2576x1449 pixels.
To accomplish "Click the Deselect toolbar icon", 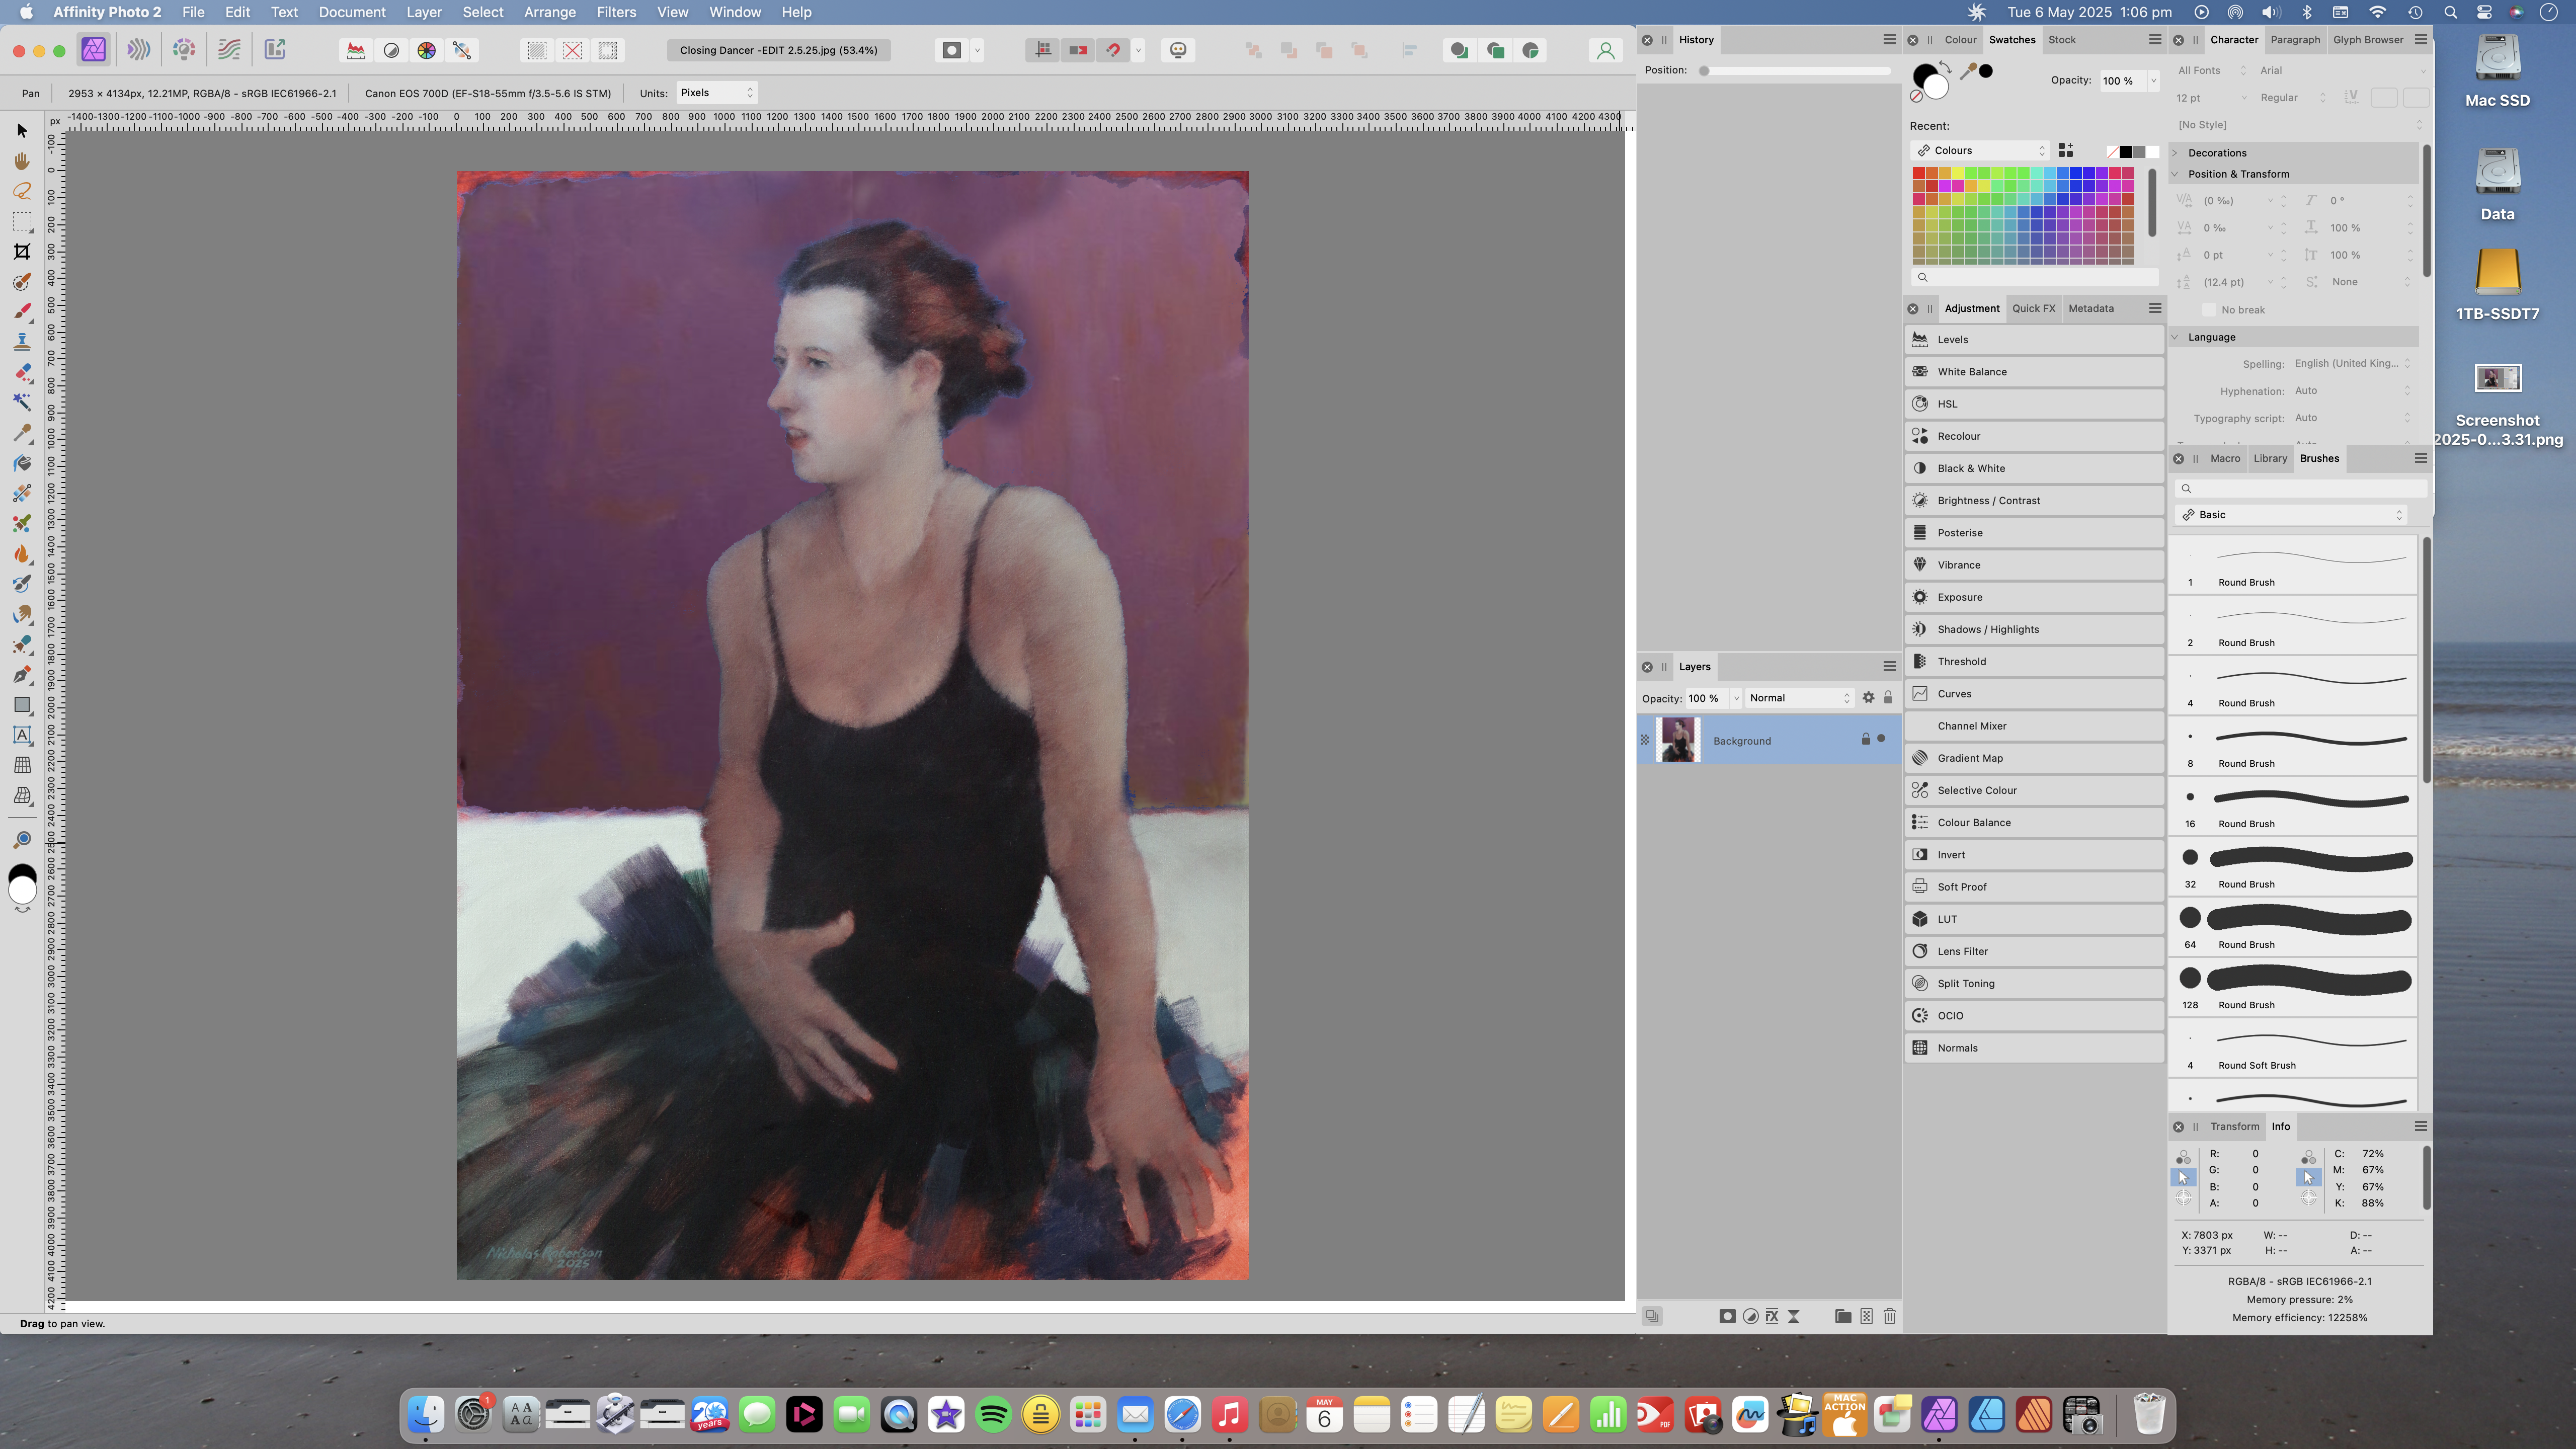I will pos(573,50).
